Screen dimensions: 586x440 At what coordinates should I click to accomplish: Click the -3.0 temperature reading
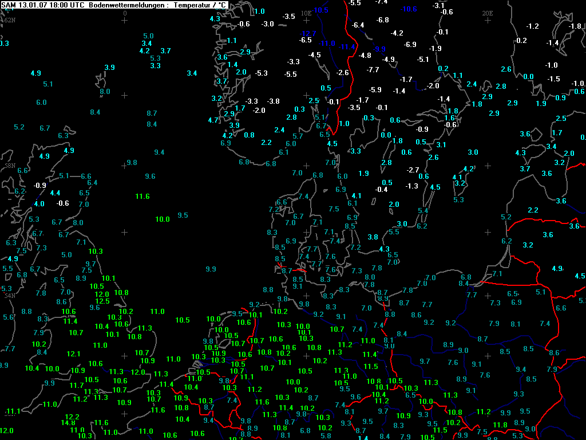coord(268,23)
